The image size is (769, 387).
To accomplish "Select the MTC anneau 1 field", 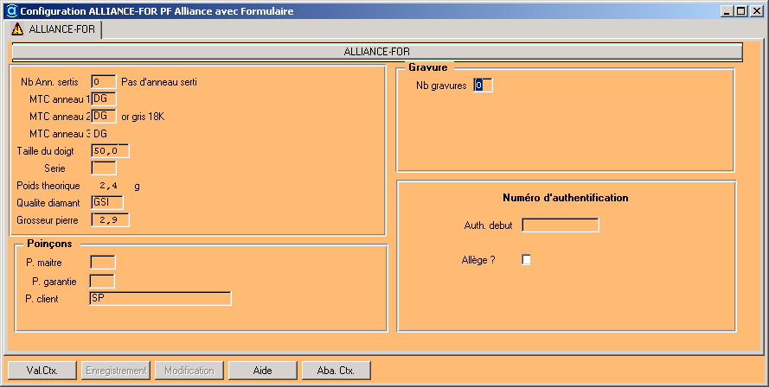I will pyautogui.click(x=103, y=99).
